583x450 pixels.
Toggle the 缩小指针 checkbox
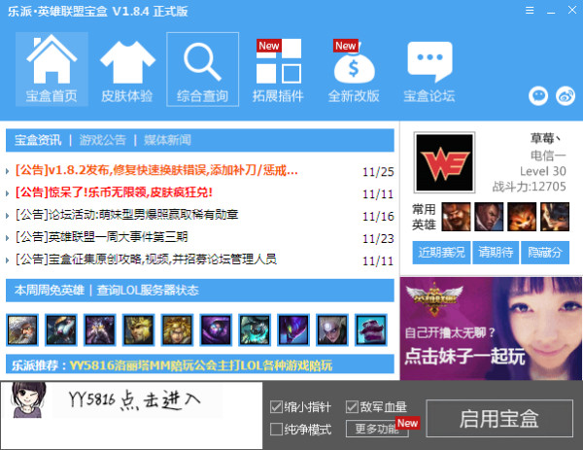[x=276, y=407]
